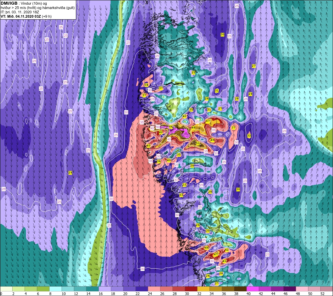
Task: Pick the light pink 48–50 legend swatch
Action: pos(302,289)
